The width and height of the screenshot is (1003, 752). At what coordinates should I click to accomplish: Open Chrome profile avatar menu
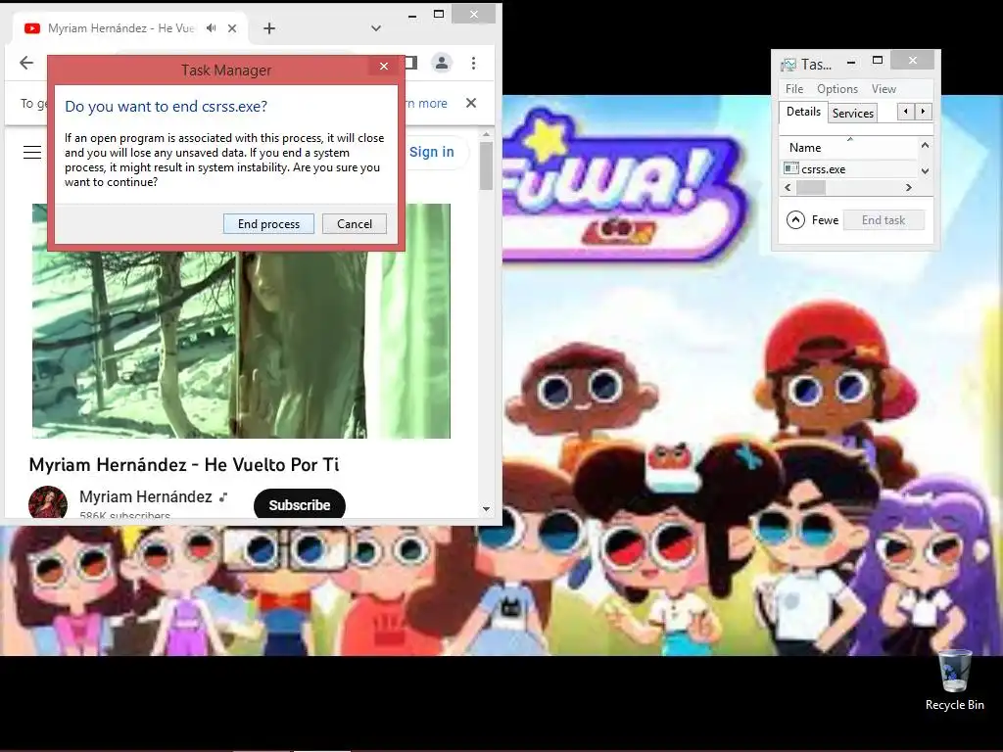(442, 63)
